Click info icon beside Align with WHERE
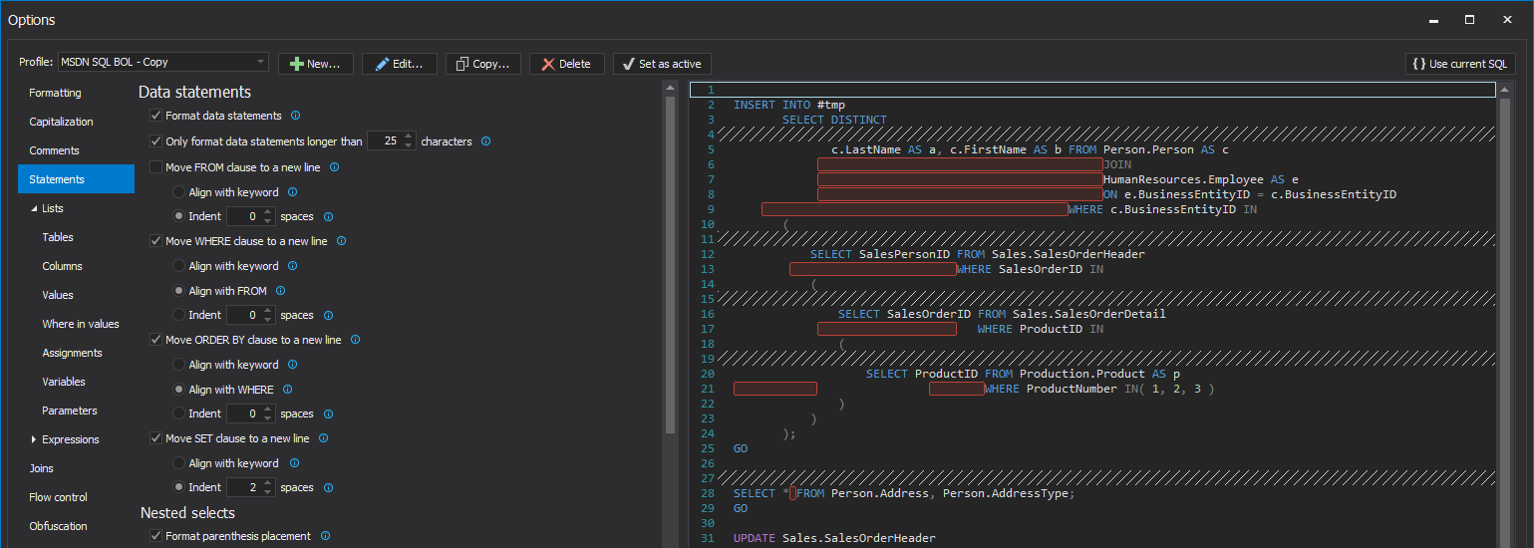Image resolution: width=1534 pixels, height=548 pixels. (x=287, y=390)
